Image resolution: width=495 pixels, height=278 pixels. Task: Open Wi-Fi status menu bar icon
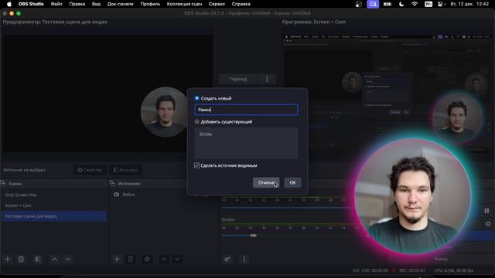click(x=415, y=4)
